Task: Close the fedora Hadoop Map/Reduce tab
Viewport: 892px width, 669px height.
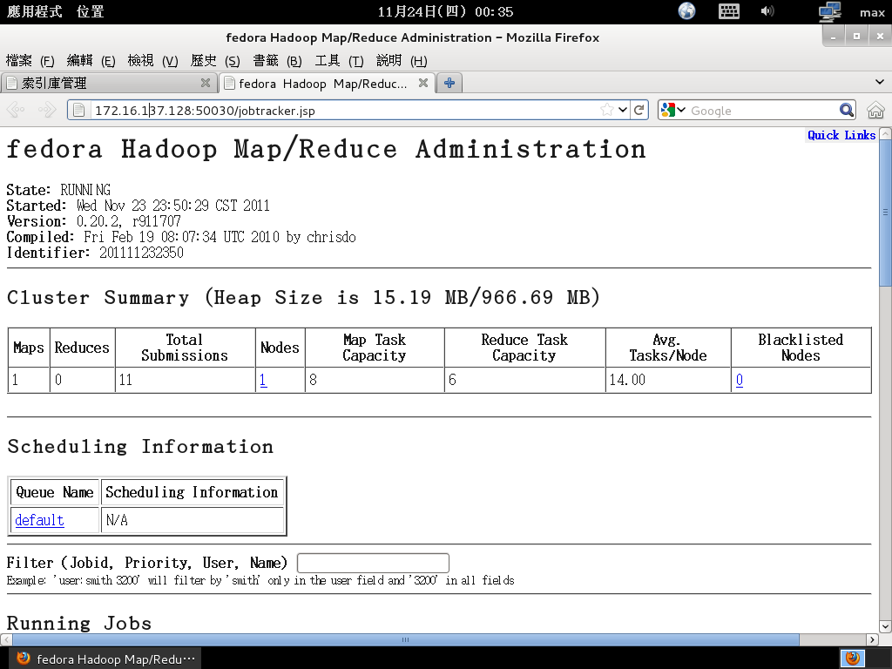Action: pyautogui.click(x=422, y=83)
